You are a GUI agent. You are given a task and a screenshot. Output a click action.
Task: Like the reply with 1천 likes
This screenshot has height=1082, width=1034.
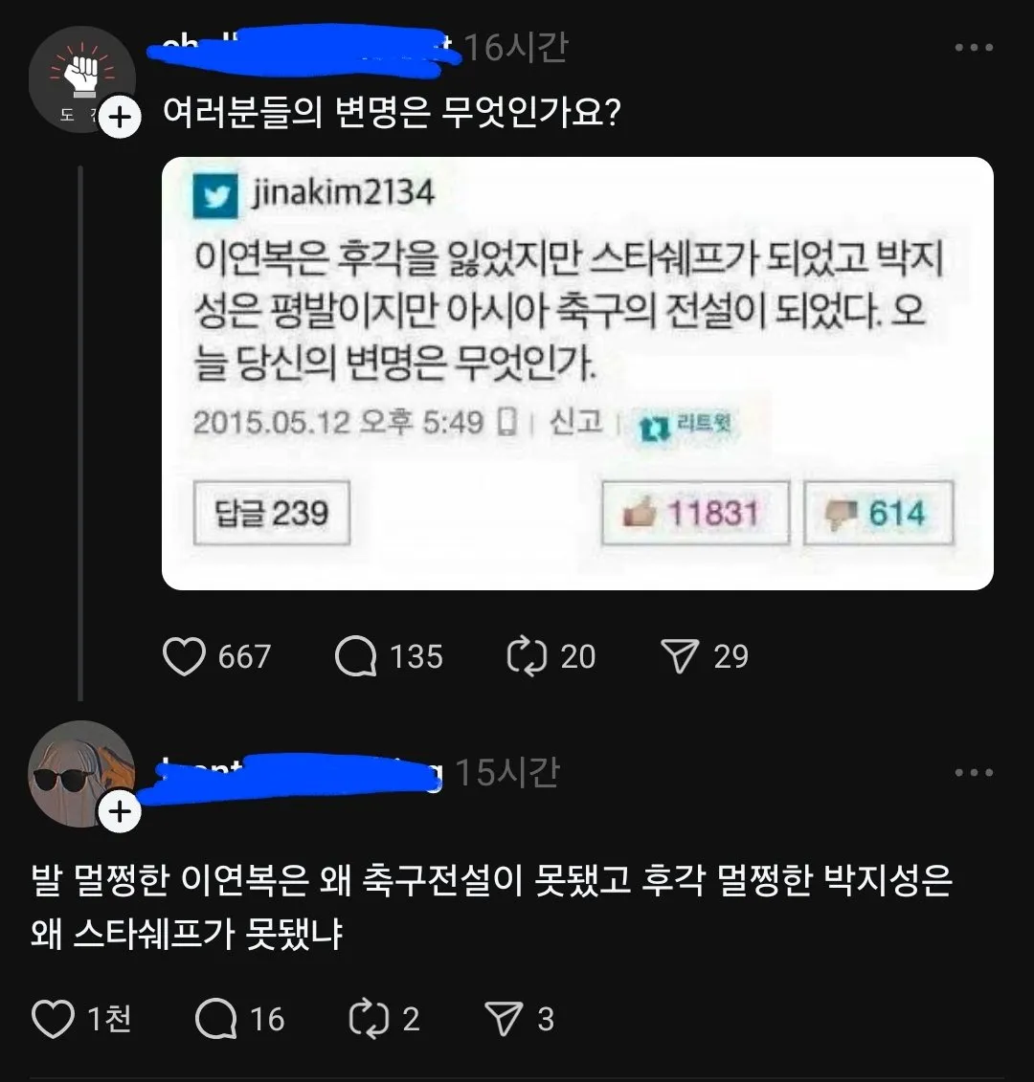pos(57,1020)
